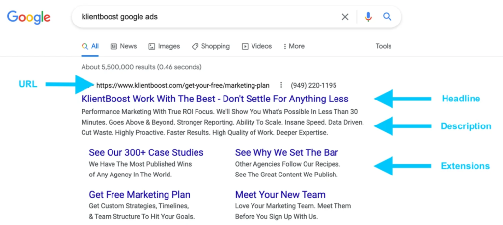Open See Why We Set The Bar sitelink
Image resolution: width=503 pixels, height=225 pixels.
point(286,152)
